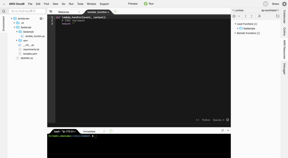Open the Collaborate side panel
Image resolution: width=288 pixels, height=158 pixels.
(284, 17)
